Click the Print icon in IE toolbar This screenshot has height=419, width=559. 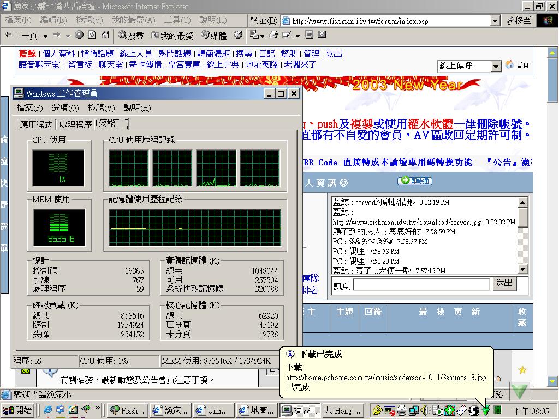point(273,35)
